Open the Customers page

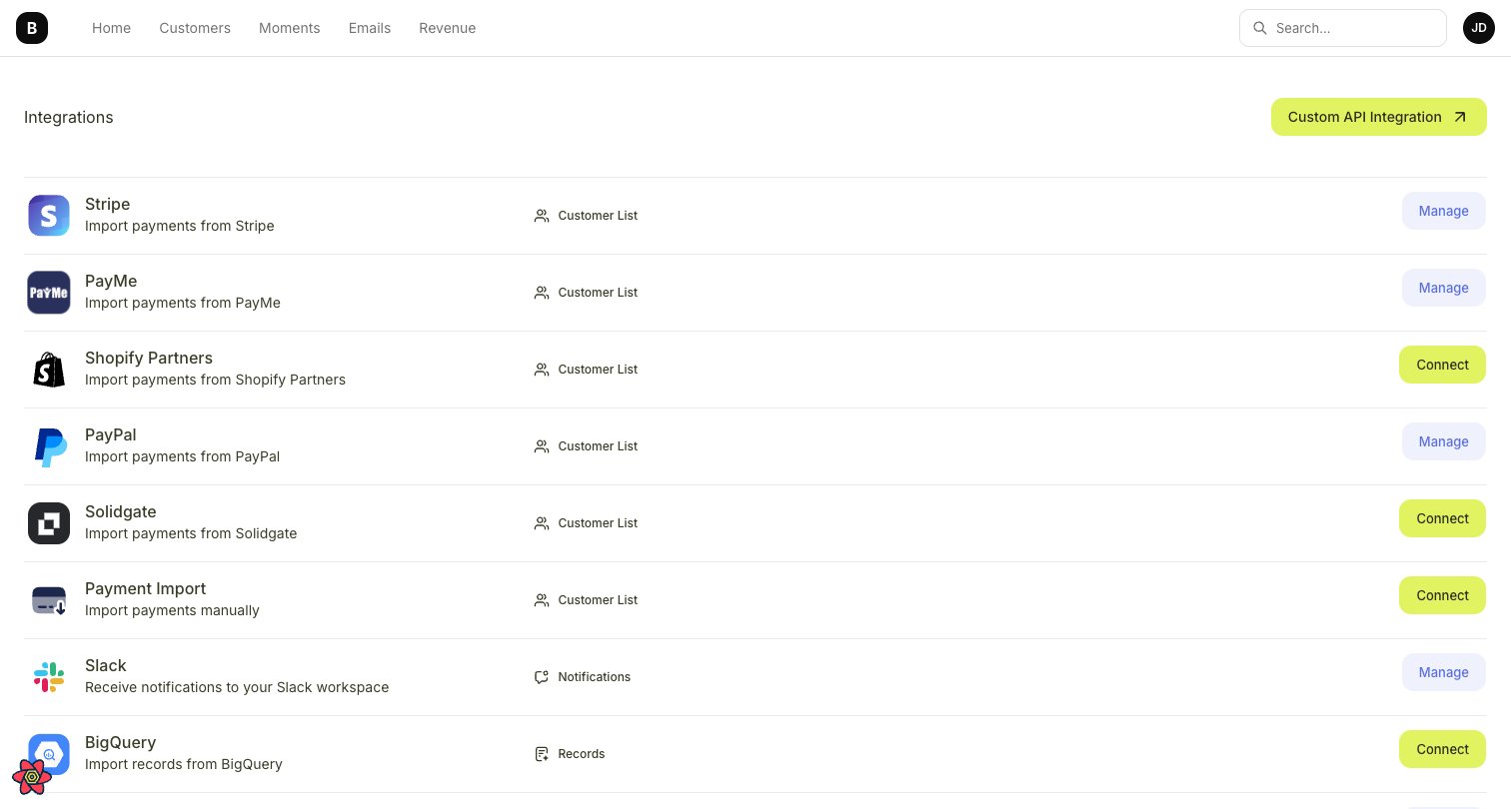pyautogui.click(x=195, y=28)
